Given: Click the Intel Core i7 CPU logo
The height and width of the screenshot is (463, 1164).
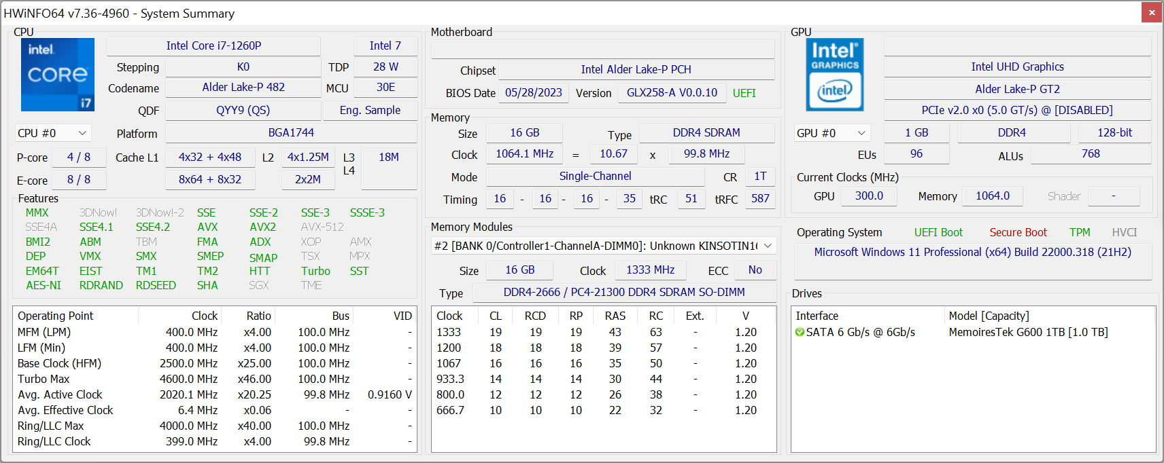Looking at the screenshot, I should (58, 75).
